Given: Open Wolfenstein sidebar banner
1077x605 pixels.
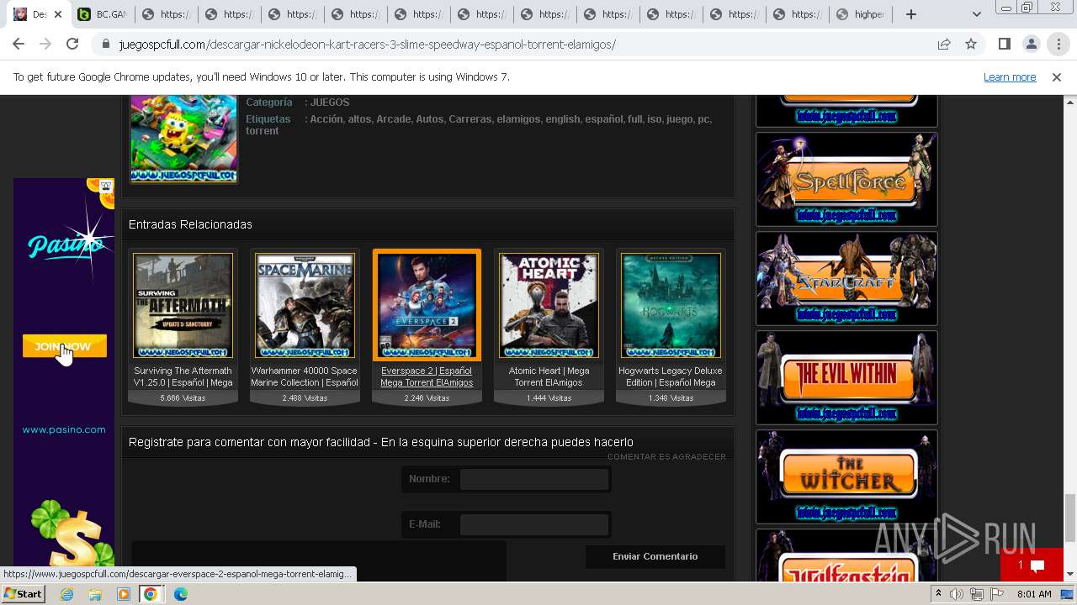Looking at the screenshot, I should [x=846, y=555].
